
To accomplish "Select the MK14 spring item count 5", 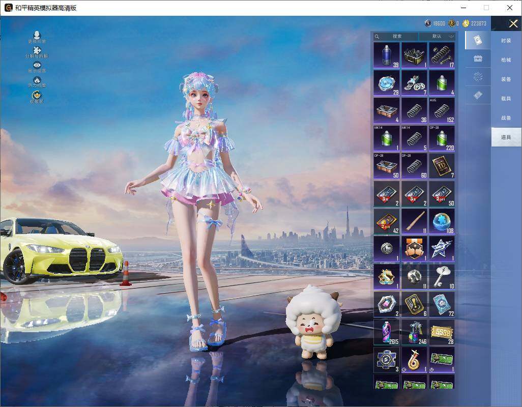I will tap(414, 138).
